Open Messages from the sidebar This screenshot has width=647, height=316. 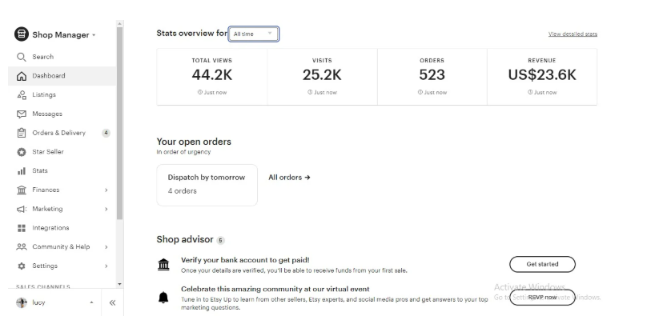click(62, 114)
